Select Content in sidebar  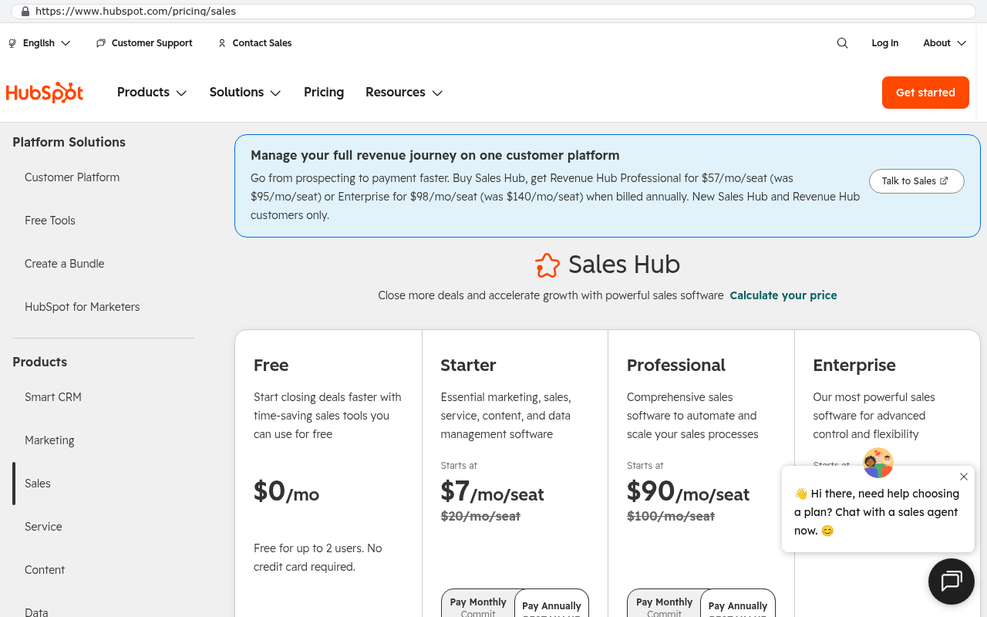[x=45, y=570]
